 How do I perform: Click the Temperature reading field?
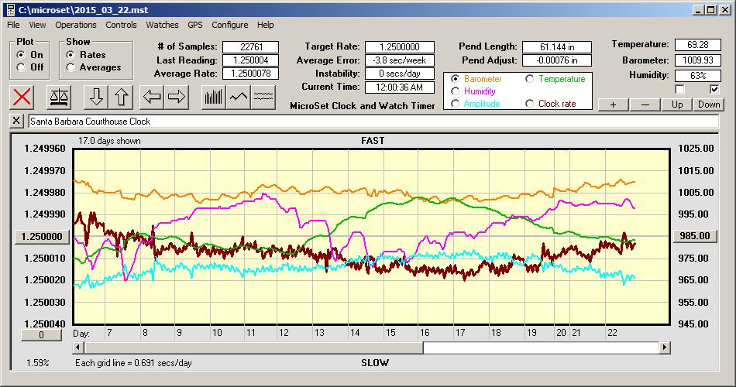(x=697, y=45)
